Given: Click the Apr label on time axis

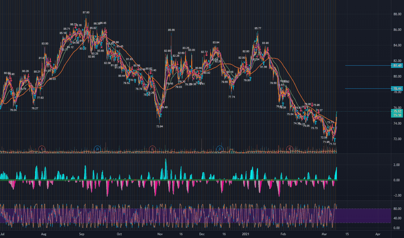Looking at the screenshot, I should click(378, 234).
